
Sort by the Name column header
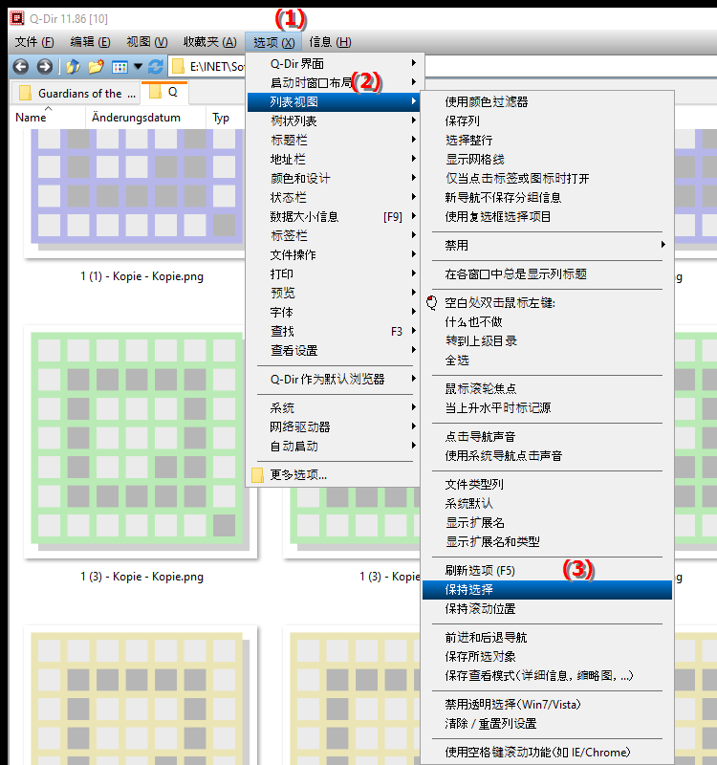pyautogui.click(x=48, y=118)
